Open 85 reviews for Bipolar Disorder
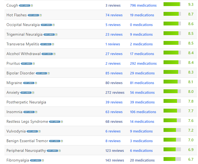Screen dimensions: 198x164 point(114,73)
